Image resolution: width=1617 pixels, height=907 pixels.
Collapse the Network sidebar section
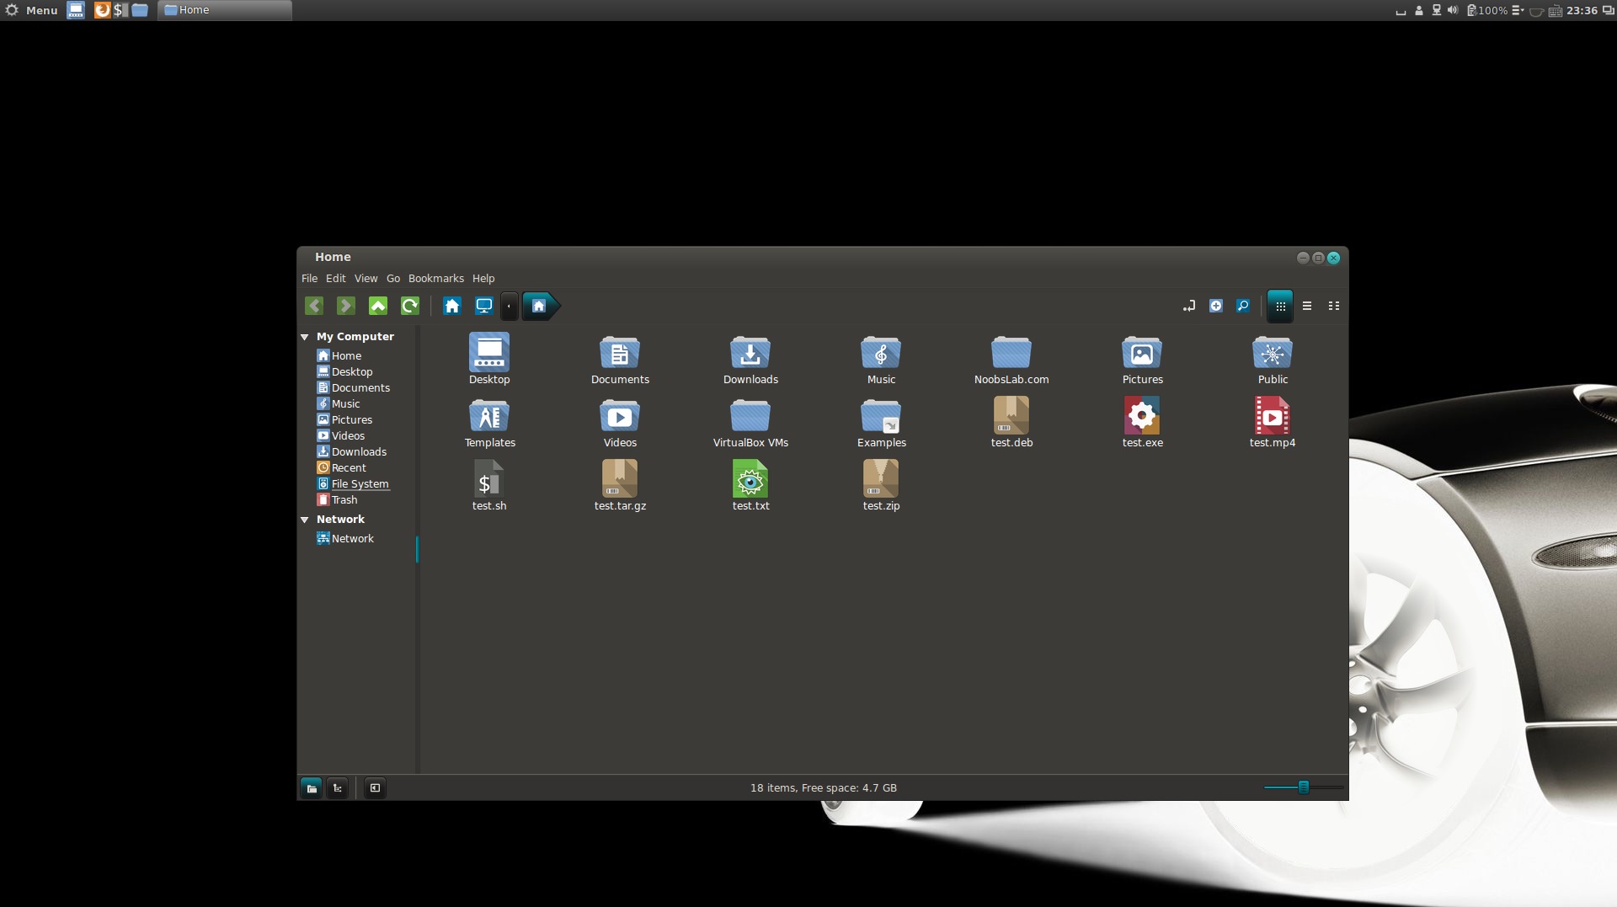[305, 520]
